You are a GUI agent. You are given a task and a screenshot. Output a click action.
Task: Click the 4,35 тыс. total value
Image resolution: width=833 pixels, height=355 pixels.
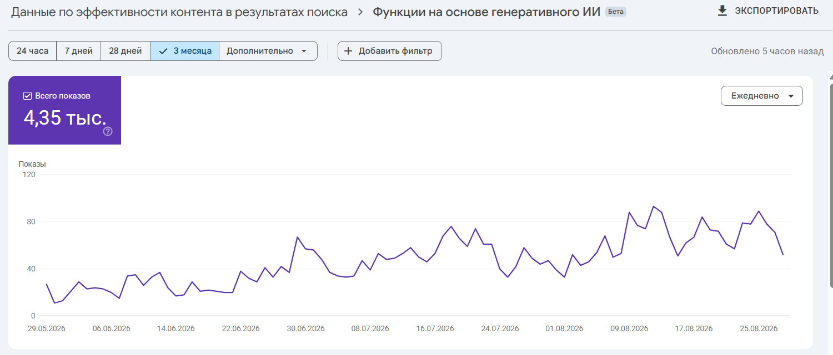pyautogui.click(x=64, y=118)
